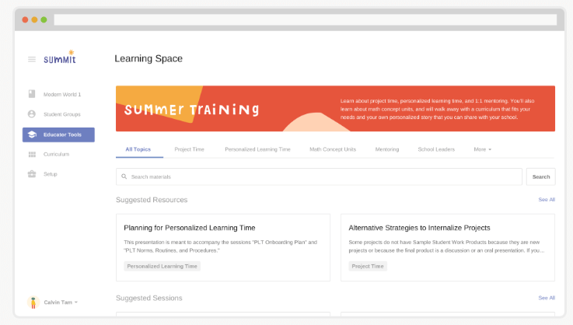Click the Curriculum grid icon
The height and width of the screenshot is (325, 573).
(32, 154)
